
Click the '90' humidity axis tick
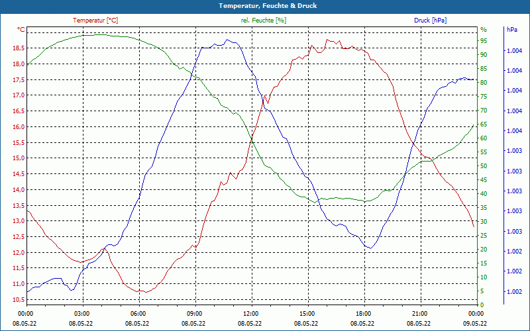[x=484, y=55]
